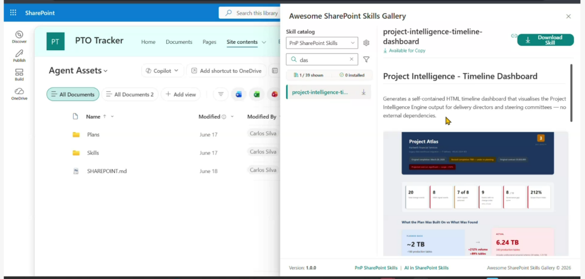
Task: Open PnP SharePoint Skills footer link
Action: click(376, 268)
